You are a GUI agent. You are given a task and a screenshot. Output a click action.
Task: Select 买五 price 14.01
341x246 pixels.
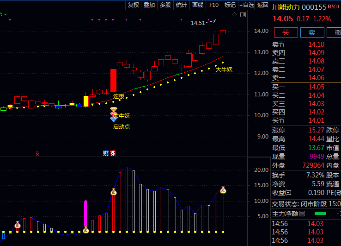[x=316, y=120]
